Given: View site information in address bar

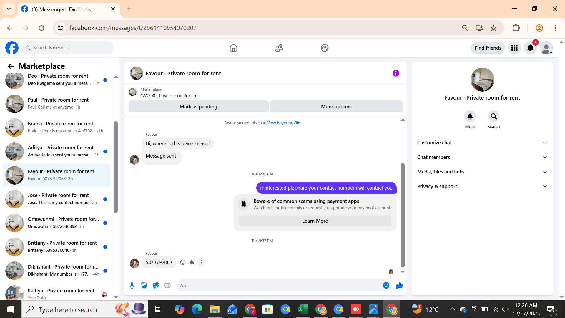Looking at the screenshot, I should click(61, 28).
